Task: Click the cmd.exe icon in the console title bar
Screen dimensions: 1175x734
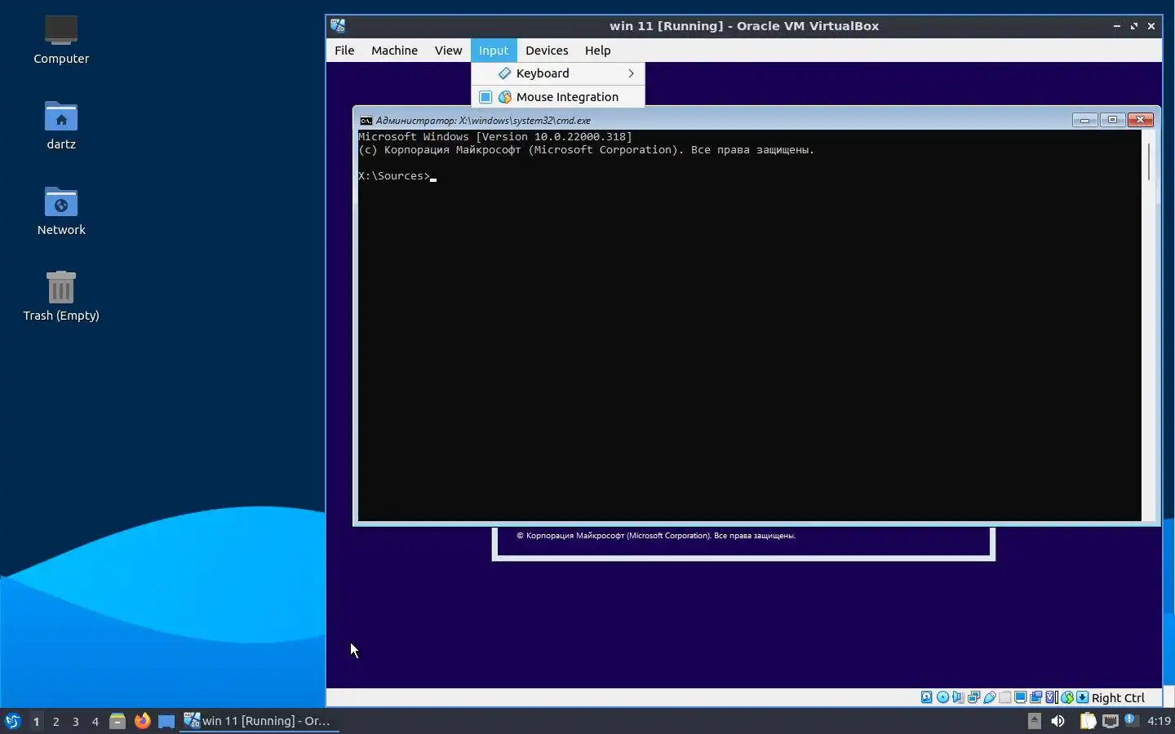Action: coord(366,120)
